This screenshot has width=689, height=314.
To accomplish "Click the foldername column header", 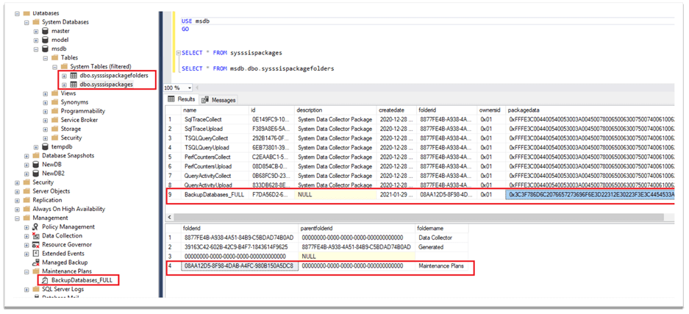I will pos(435,228).
